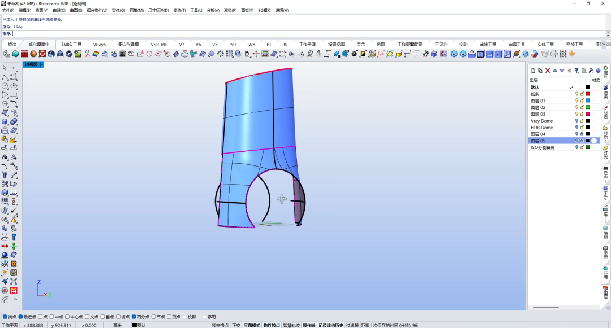Click the red color swatch of 线条 layer
The width and height of the screenshot is (611, 328).
(x=588, y=94)
